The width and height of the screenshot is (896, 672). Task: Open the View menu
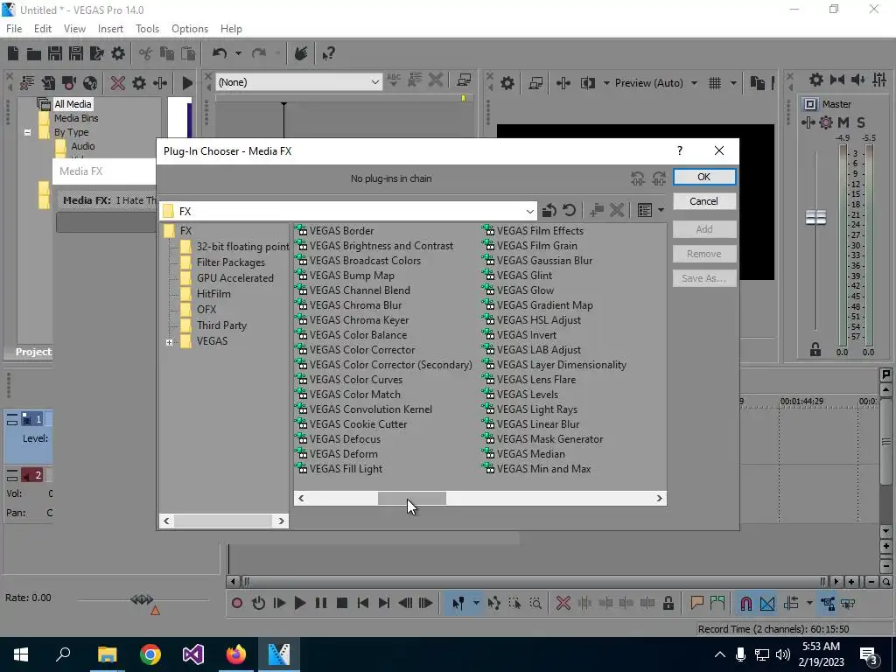74,29
